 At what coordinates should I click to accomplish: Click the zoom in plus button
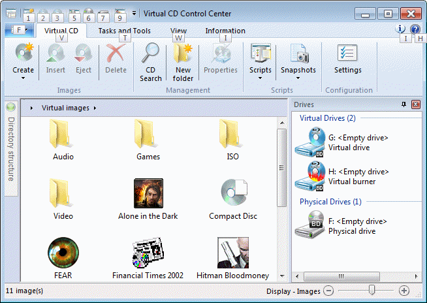pyautogui.click(x=404, y=291)
